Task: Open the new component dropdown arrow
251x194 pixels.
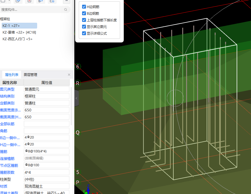Action: click(9, 1)
